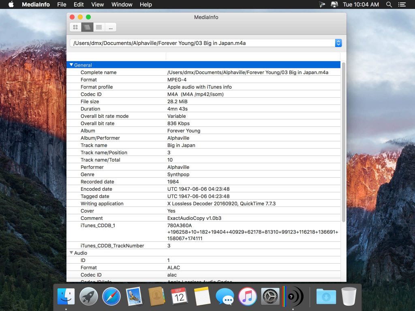Open the View menu
The image size is (415, 311).
point(97,4)
